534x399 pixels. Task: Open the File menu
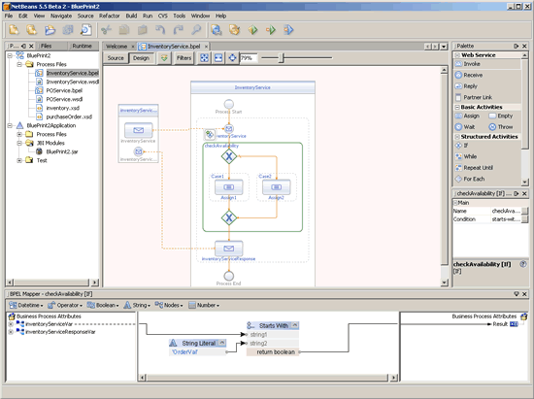point(9,16)
